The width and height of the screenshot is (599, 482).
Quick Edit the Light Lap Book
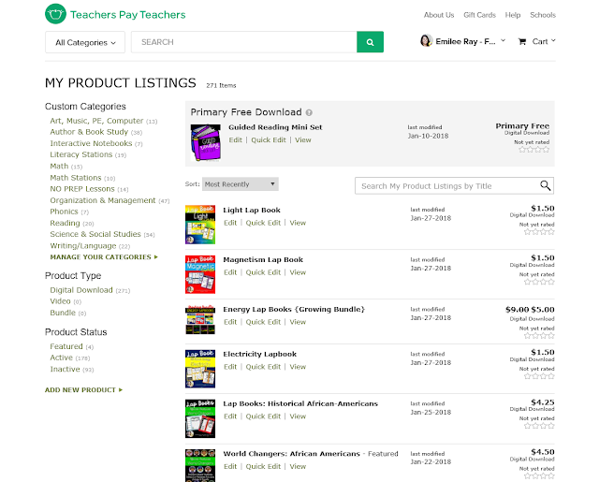tap(263, 223)
